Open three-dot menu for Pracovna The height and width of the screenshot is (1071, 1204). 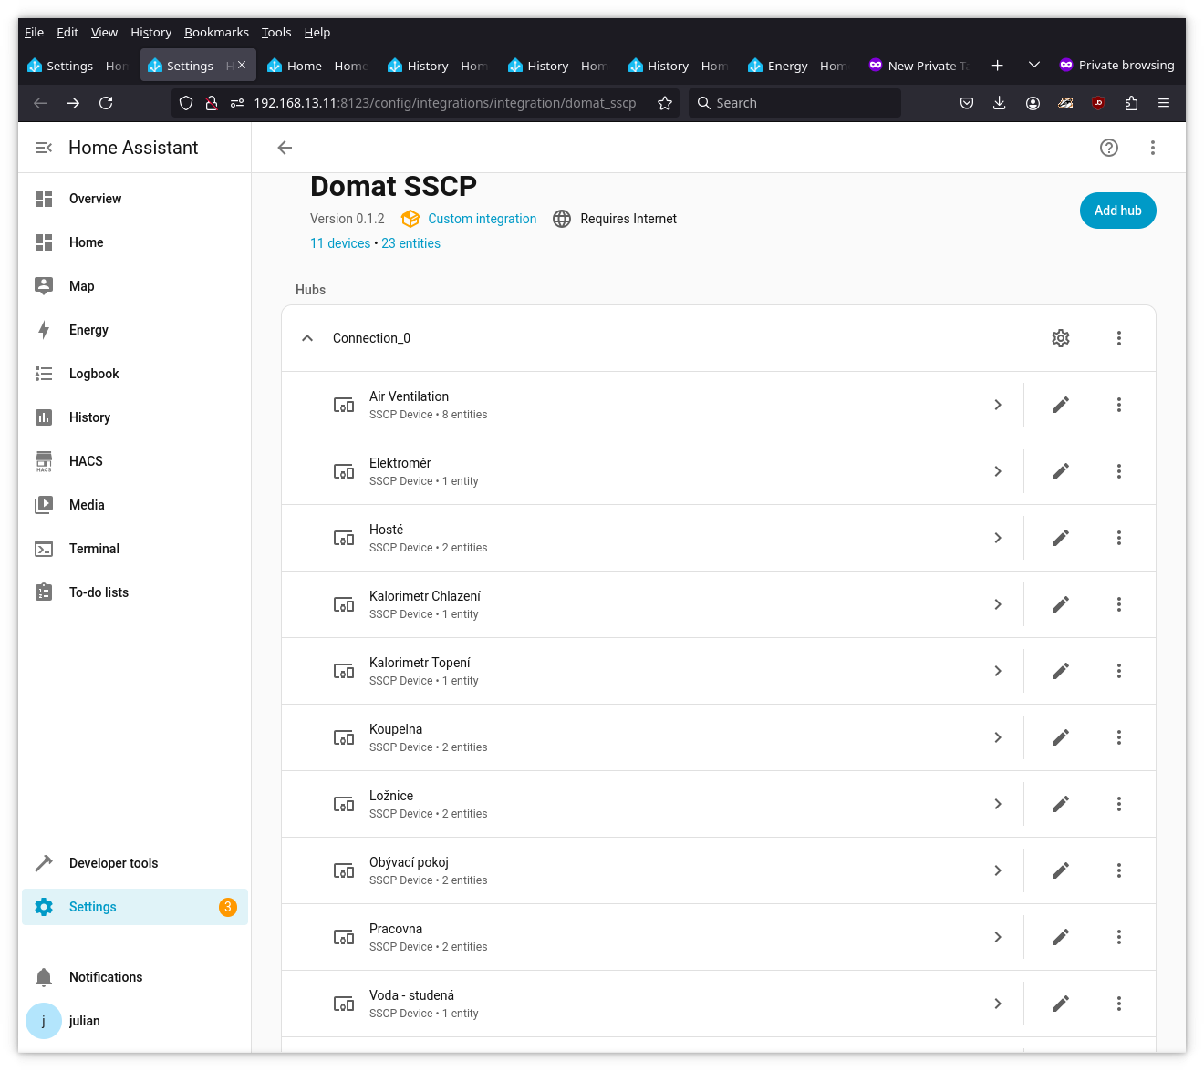pyautogui.click(x=1119, y=937)
